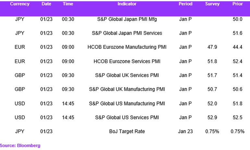Select the S&P Global Japan PMI Mfg cell

tap(127, 19)
